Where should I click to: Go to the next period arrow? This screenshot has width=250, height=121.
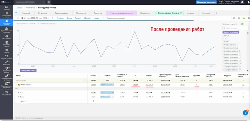53,18
